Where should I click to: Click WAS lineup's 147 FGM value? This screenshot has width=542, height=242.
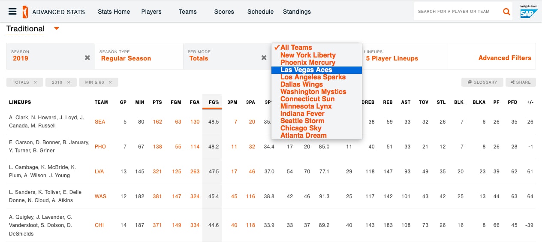pos(177,197)
